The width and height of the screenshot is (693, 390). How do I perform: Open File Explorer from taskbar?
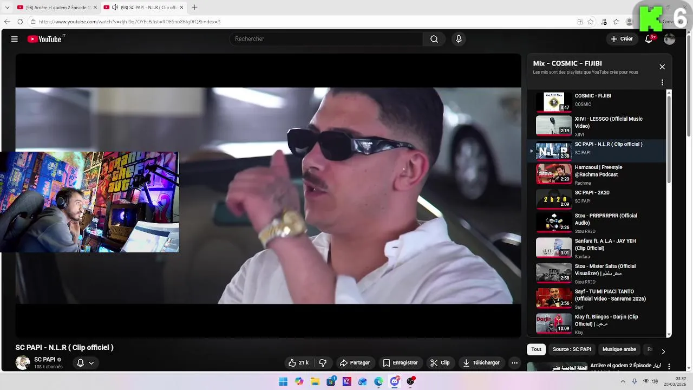315,381
